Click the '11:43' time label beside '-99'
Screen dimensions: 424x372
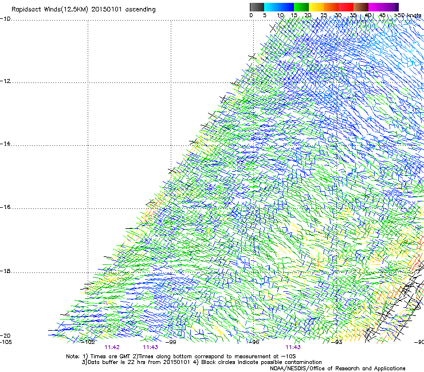coord(150,347)
